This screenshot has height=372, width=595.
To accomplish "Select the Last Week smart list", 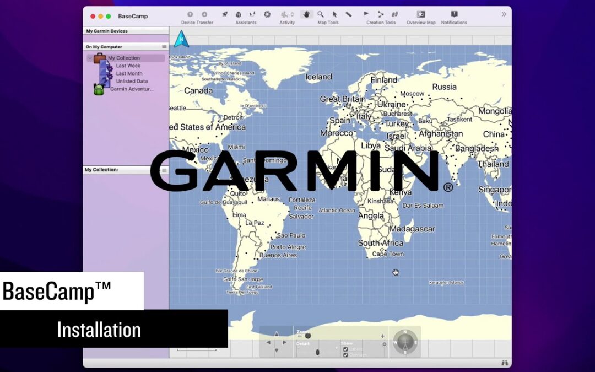I will click(x=128, y=66).
